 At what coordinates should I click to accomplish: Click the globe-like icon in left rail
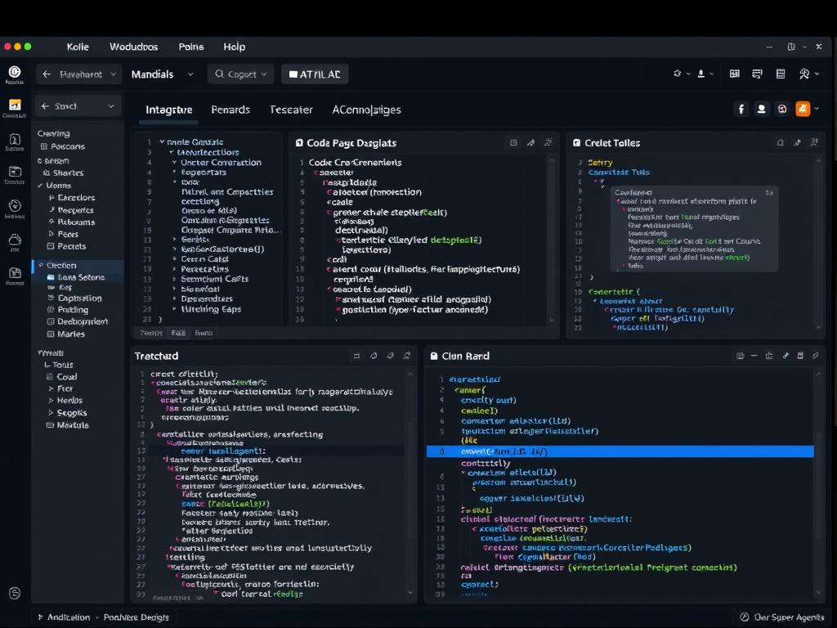click(x=15, y=205)
